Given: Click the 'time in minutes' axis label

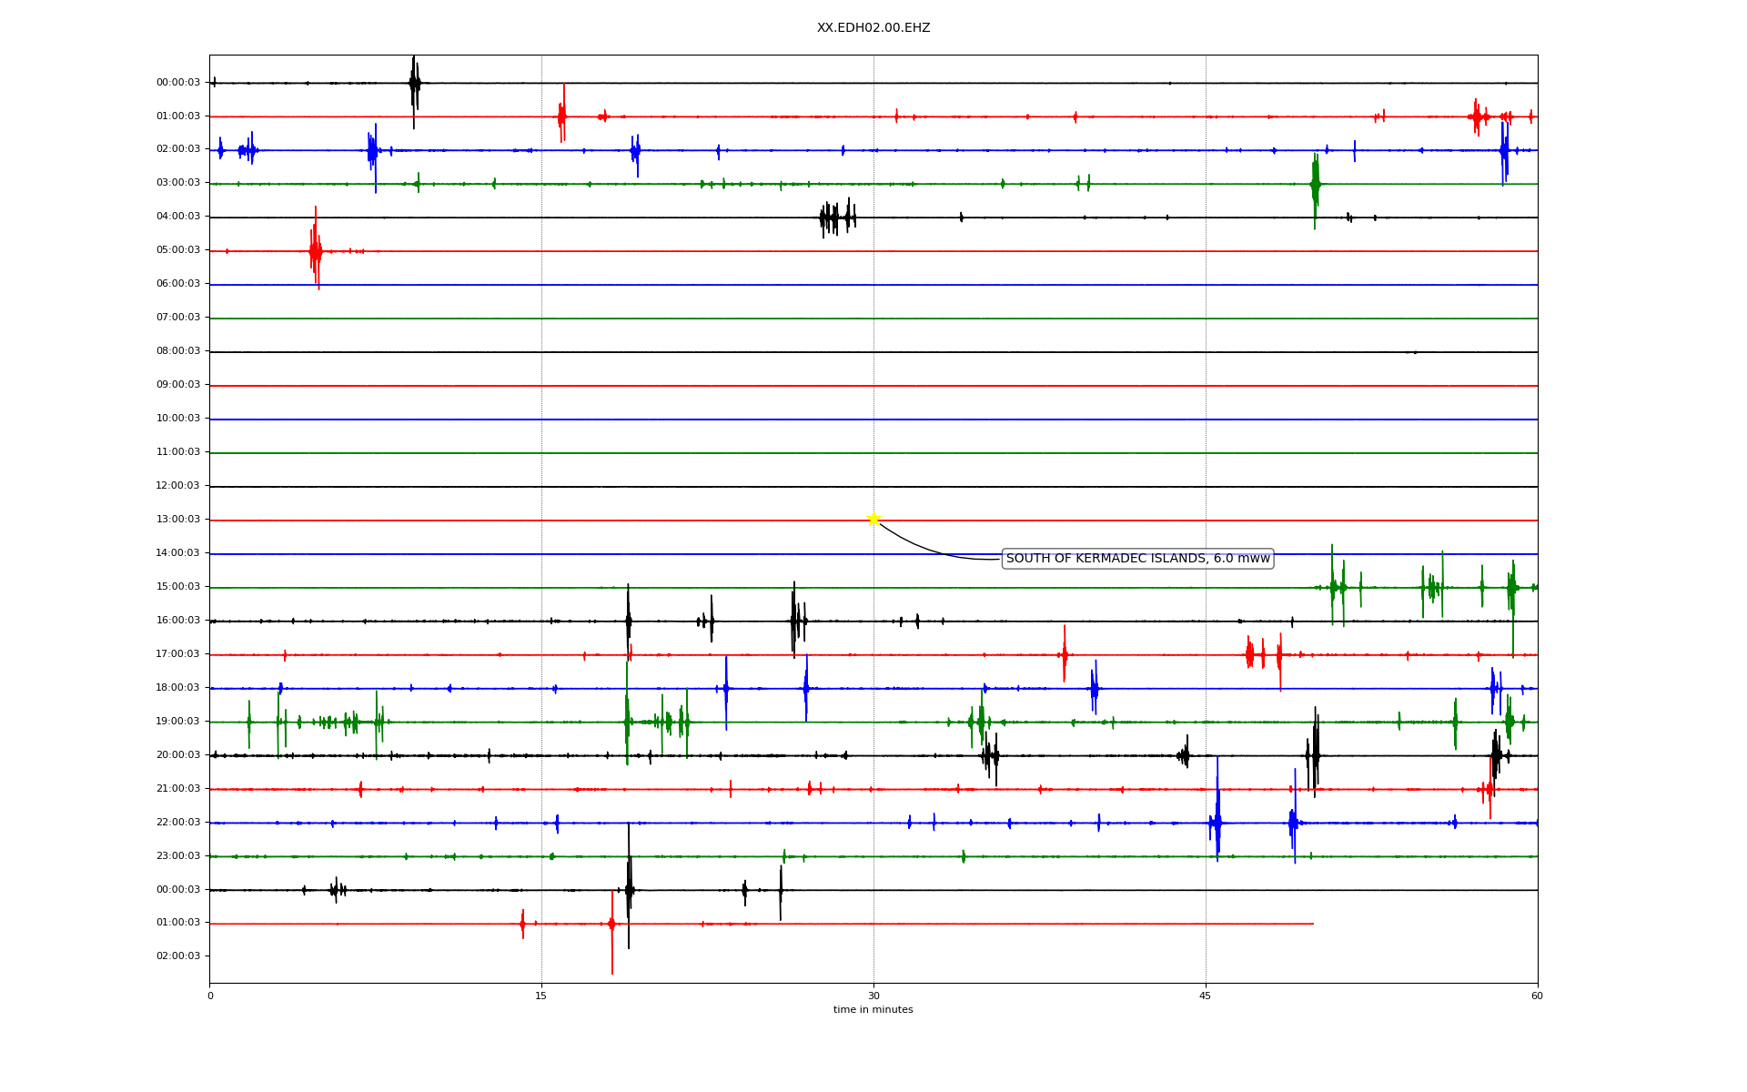Looking at the screenshot, I should pos(873,1010).
